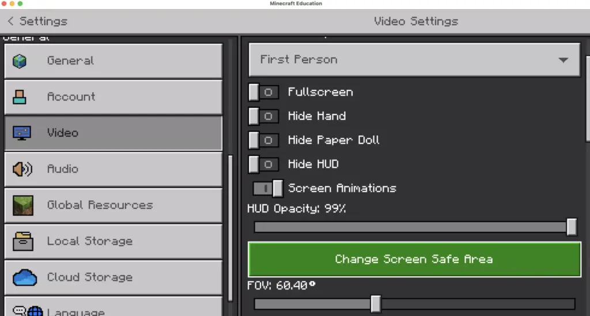Viewport: 590px width, 316px height.
Task: Click the Local Storage drawer icon
Action: coord(23,241)
